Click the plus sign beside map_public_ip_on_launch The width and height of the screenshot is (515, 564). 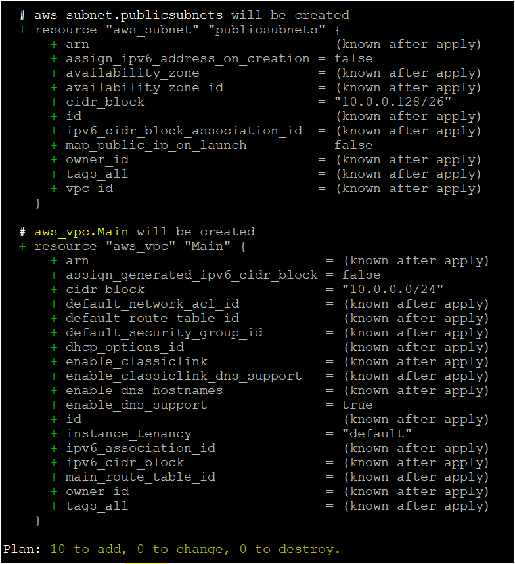click(x=54, y=146)
